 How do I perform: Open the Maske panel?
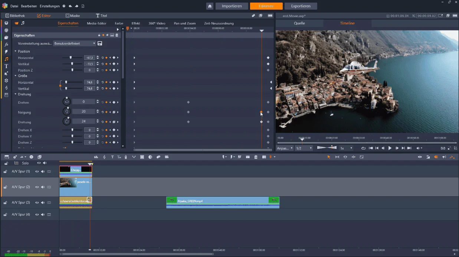tap(73, 16)
